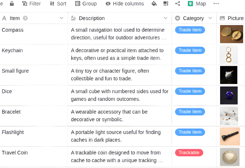245x168 pixels.
Task: Open the Description column dropdown
Action: [166, 18]
